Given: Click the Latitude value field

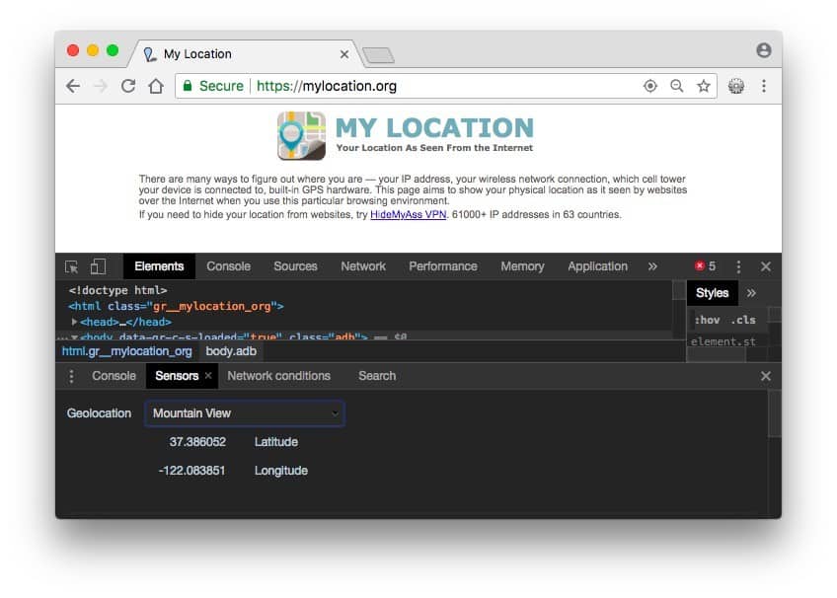Looking at the screenshot, I should pyautogui.click(x=197, y=442).
